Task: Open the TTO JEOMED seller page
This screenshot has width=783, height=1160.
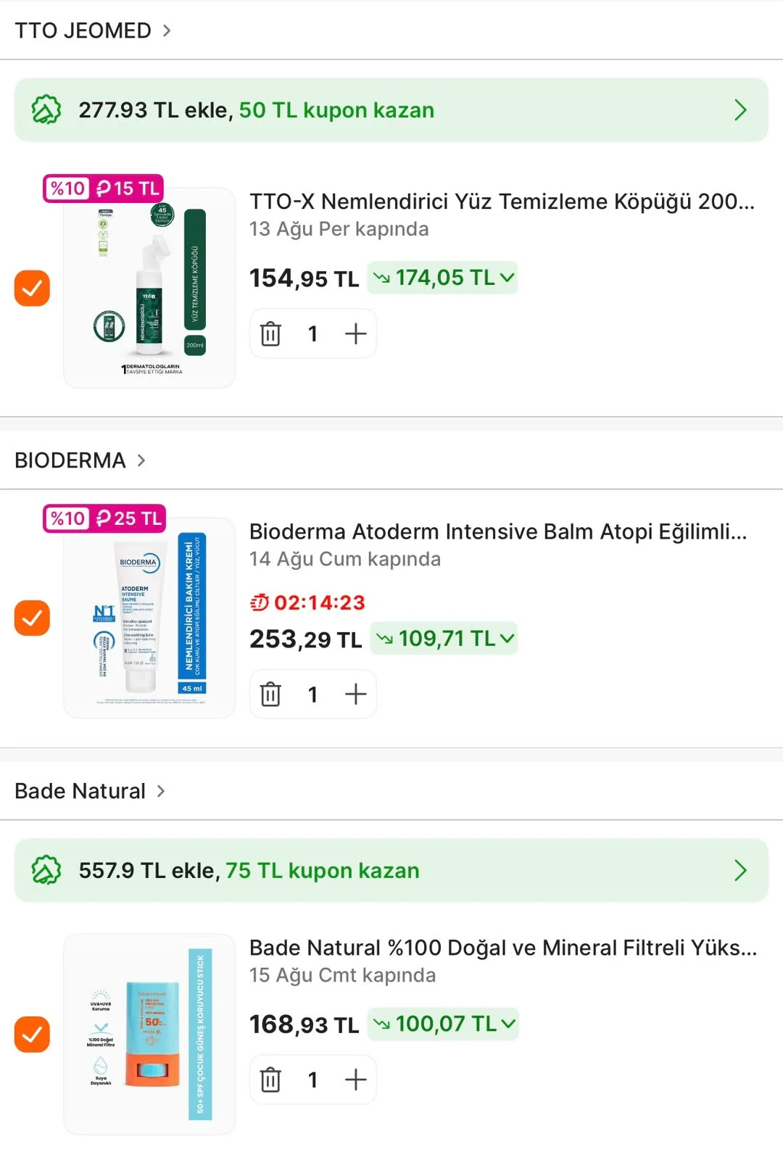Action: pos(93,30)
